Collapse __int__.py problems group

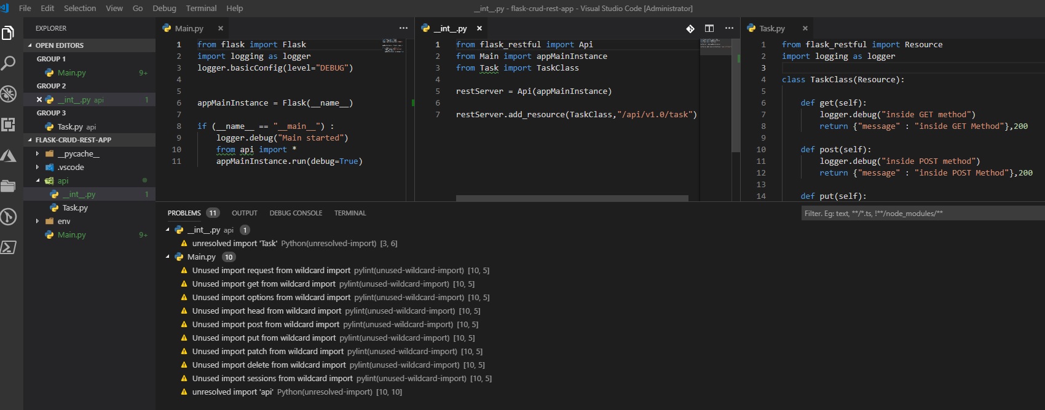[167, 230]
